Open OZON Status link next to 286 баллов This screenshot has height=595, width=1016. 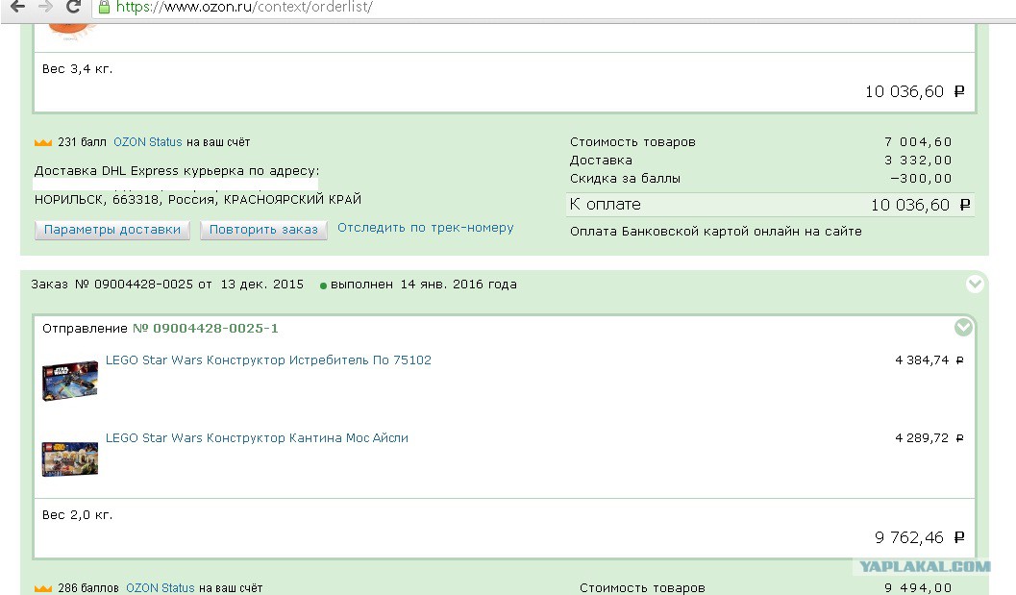pos(161,588)
